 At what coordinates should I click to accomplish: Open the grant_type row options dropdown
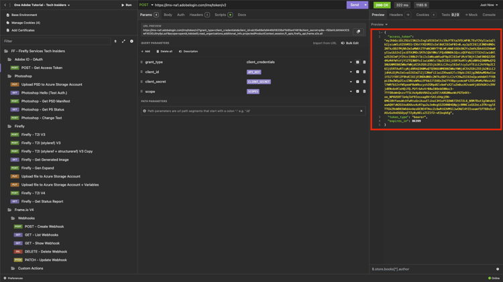pos(351,62)
